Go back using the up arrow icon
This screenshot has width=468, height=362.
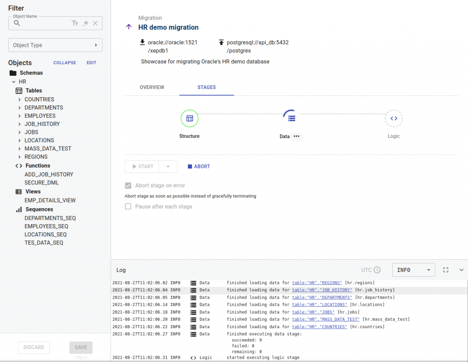point(128,27)
